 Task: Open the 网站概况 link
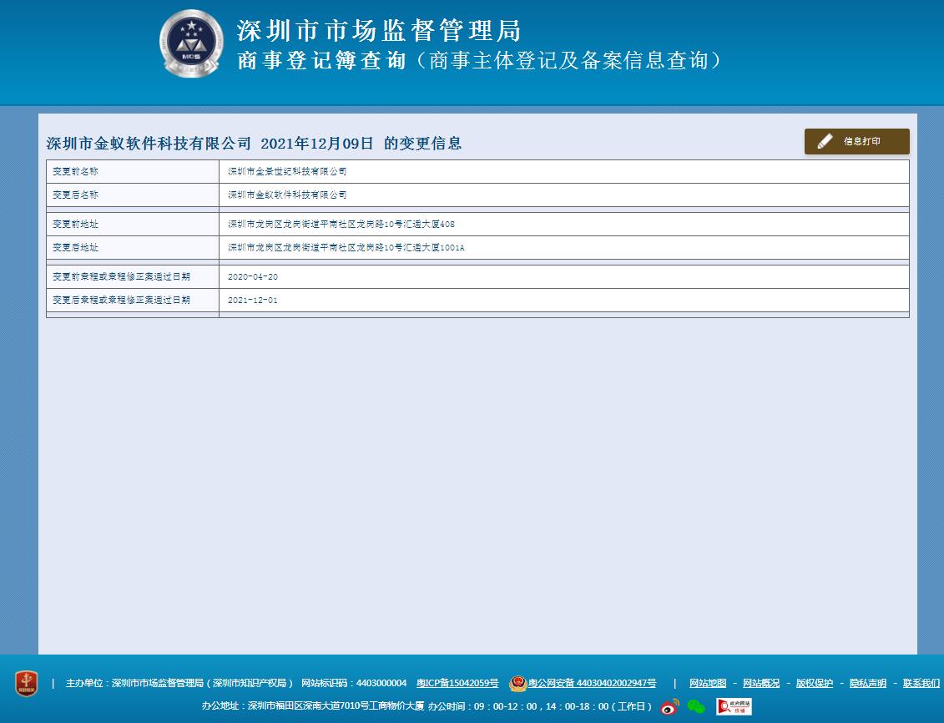761,684
